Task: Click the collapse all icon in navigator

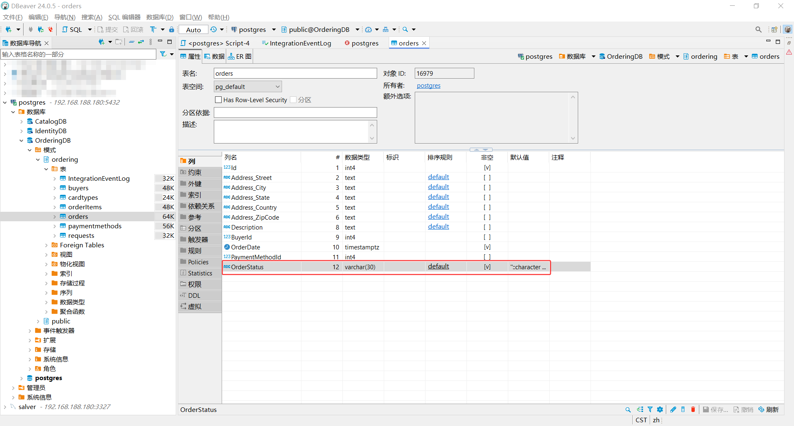Action: [132, 42]
